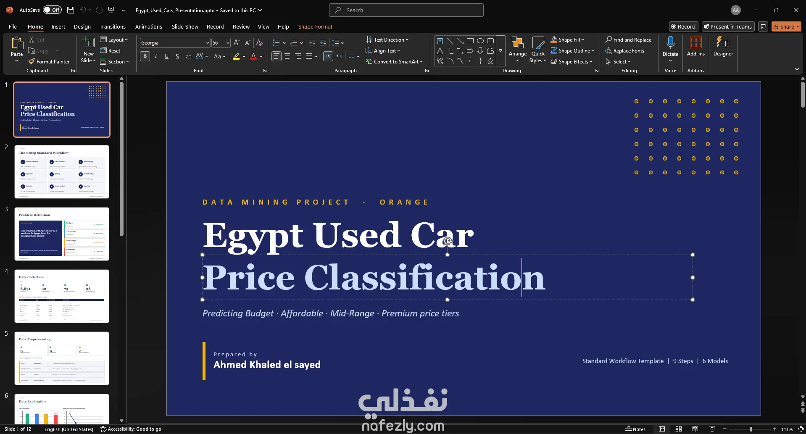The image size is (806, 434).
Task: Switch to Reading View icon
Action: pyautogui.click(x=695, y=429)
